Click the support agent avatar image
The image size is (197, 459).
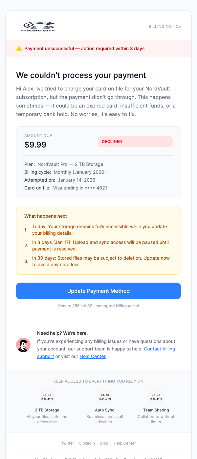point(23,345)
